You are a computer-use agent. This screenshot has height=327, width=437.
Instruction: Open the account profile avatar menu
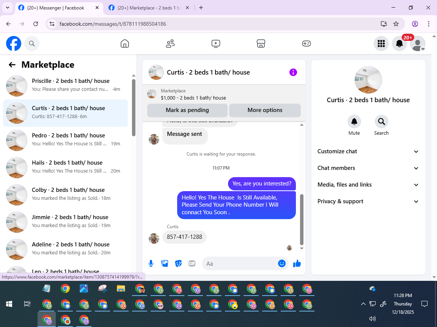(x=418, y=44)
